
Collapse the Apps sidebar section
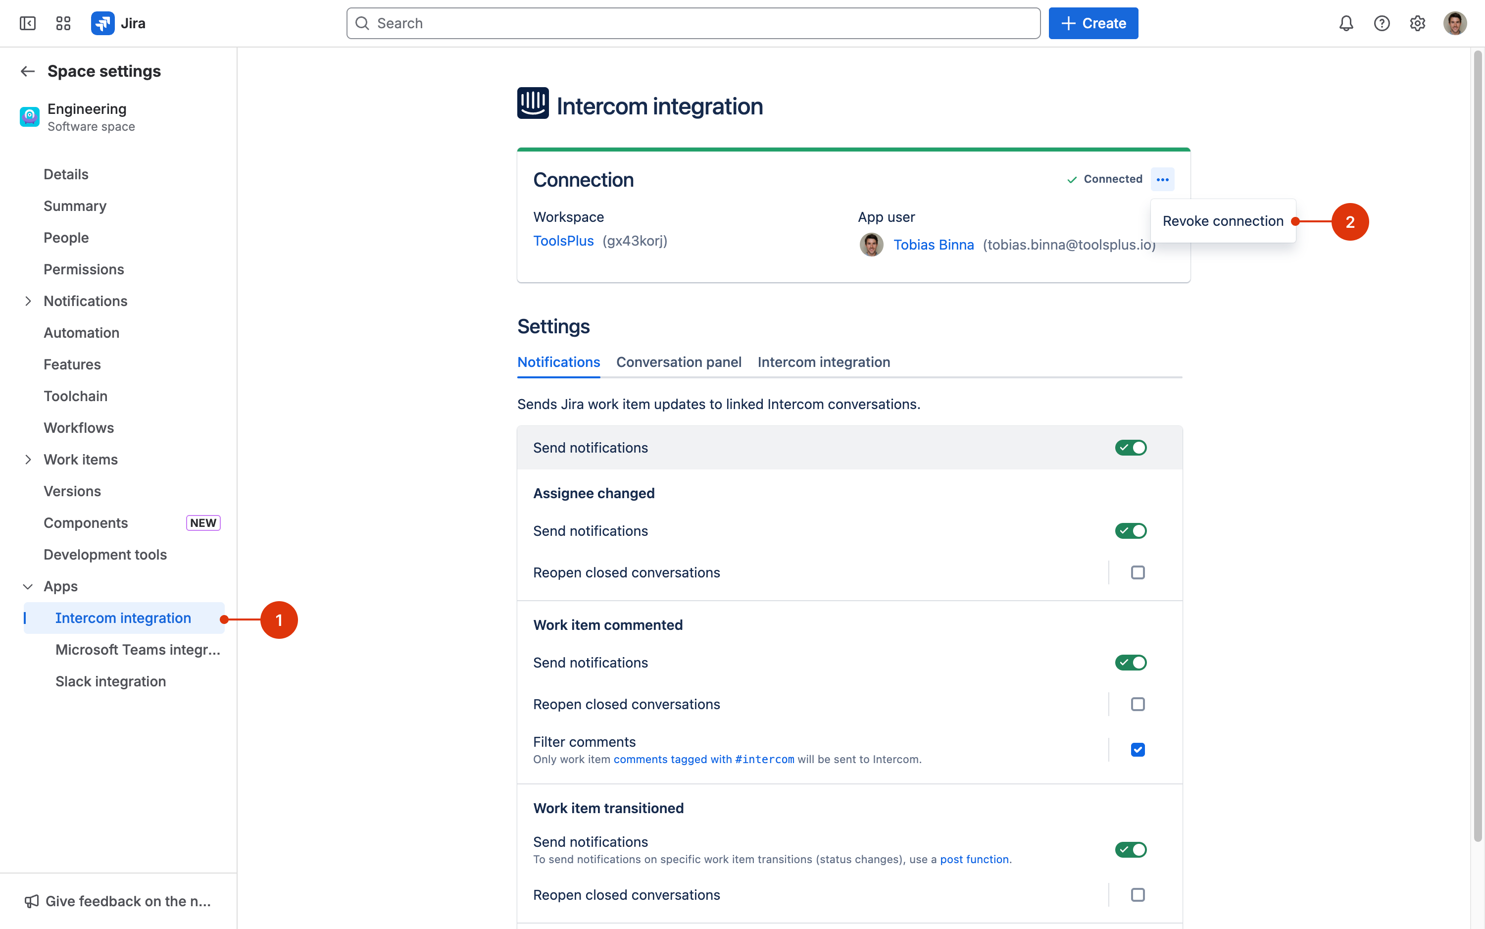(28, 586)
